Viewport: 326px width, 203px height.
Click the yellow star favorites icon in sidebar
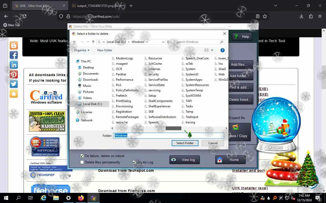point(14,94)
